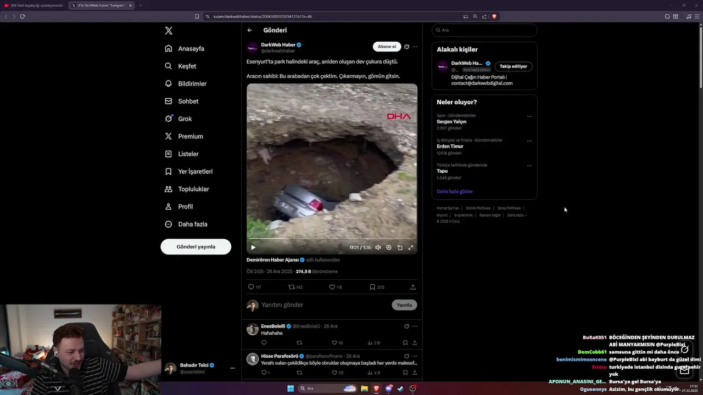Image resolution: width=703 pixels, height=395 pixels.
Task: Open Keşfet in the sidebar
Action: pyautogui.click(x=180, y=66)
